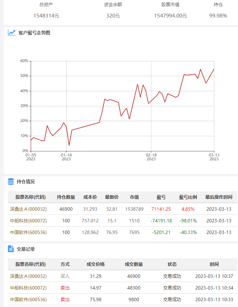
Task: Click cost price 757.012
Action: (90, 221)
